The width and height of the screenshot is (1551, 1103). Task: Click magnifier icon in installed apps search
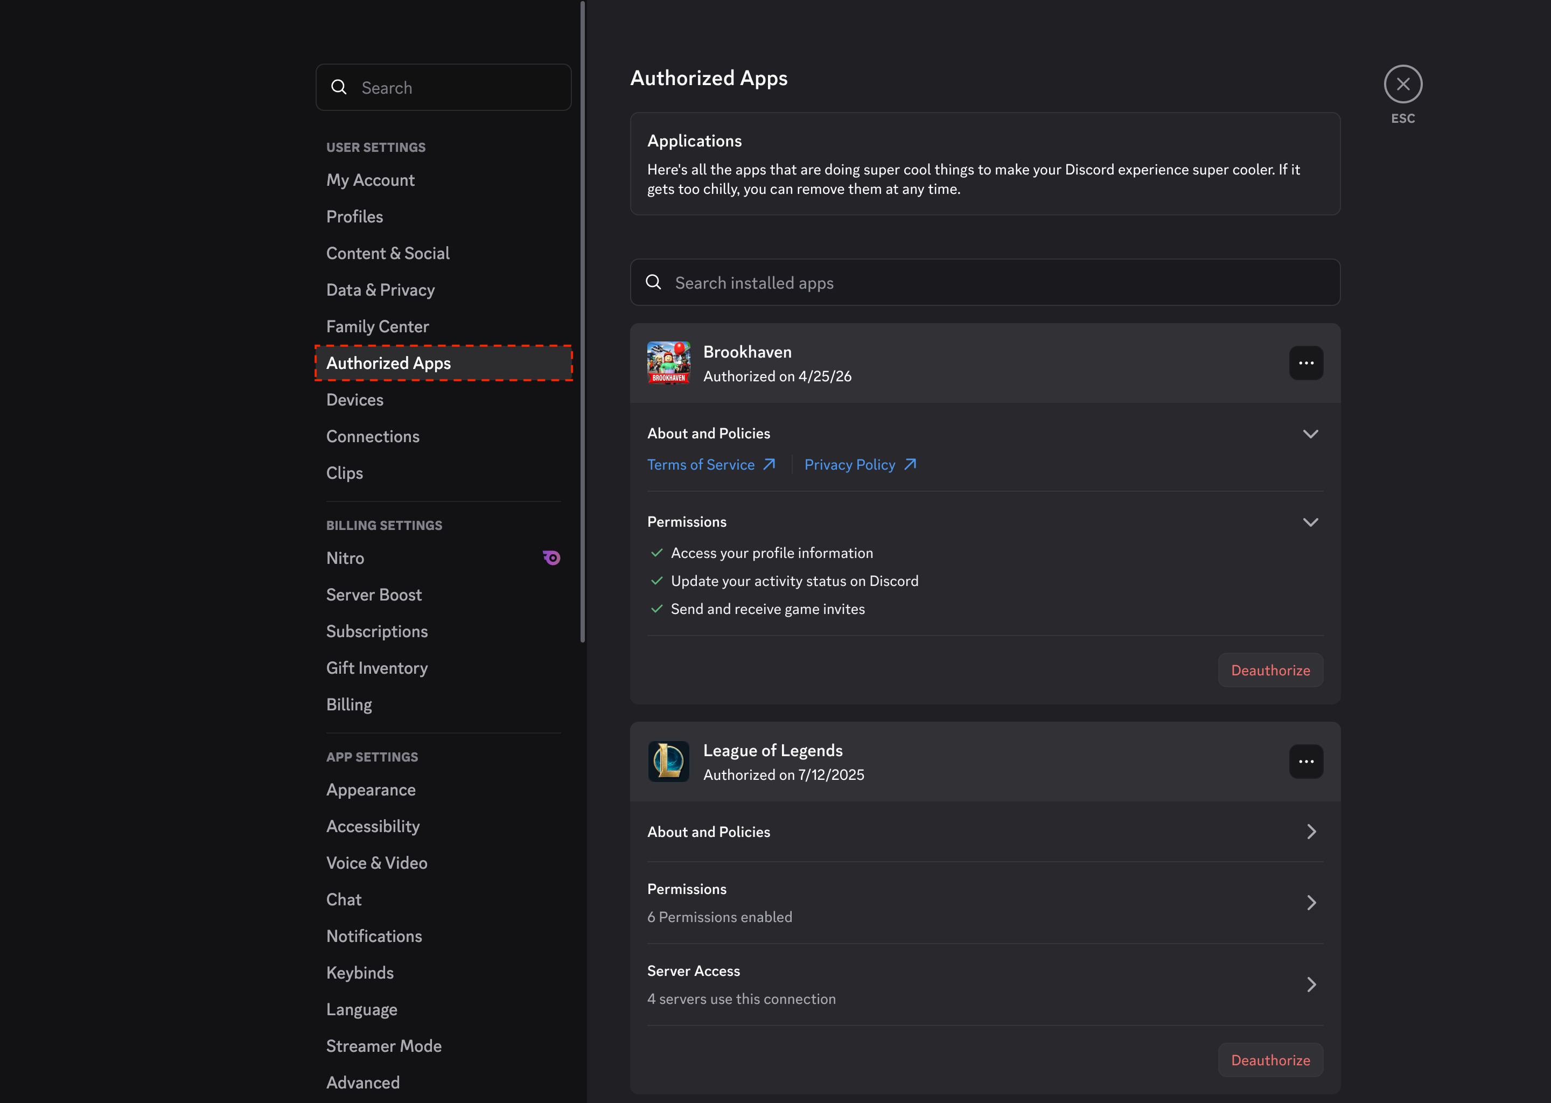coord(653,283)
